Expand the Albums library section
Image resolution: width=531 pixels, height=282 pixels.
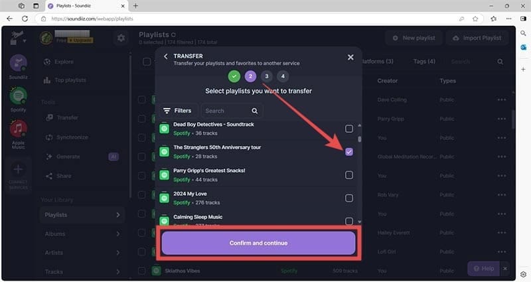(82, 234)
